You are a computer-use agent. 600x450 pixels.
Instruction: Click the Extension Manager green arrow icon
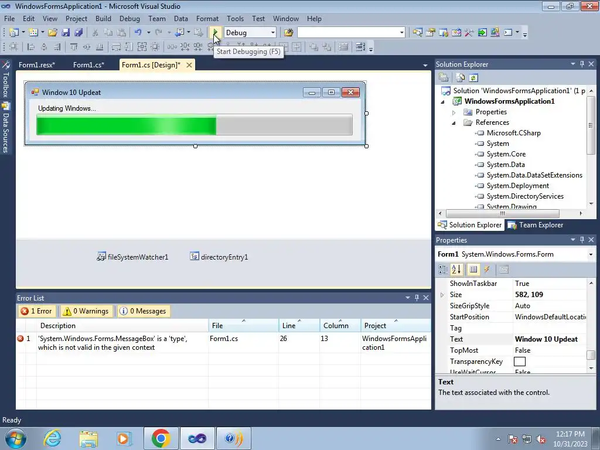482,33
